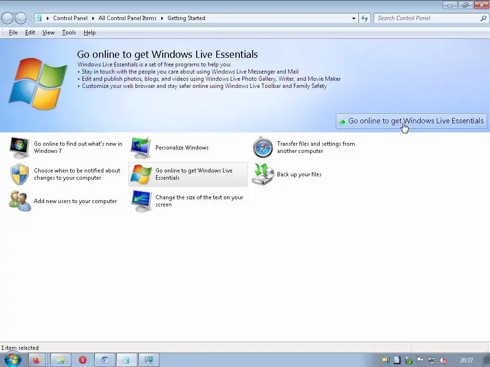Click All Control Panel Items breadcrumb
The width and height of the screenshot is (490, 367).
[127, 18]
